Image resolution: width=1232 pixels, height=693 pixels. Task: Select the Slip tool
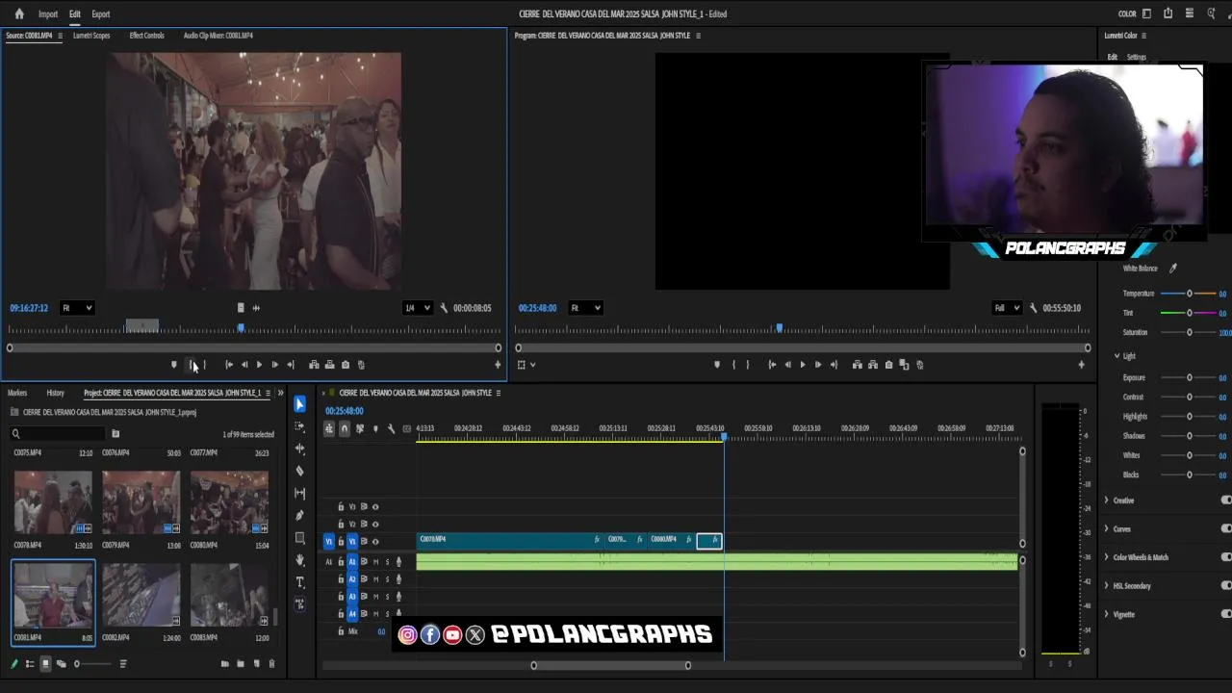299,493
